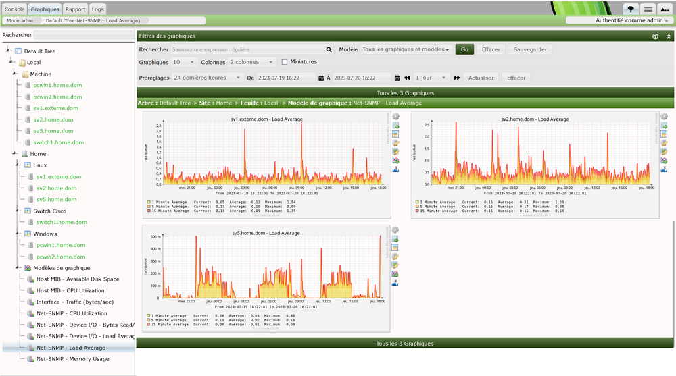Click the Sauvegarder button
Screen dimensions: 676x376
[530, 49]
